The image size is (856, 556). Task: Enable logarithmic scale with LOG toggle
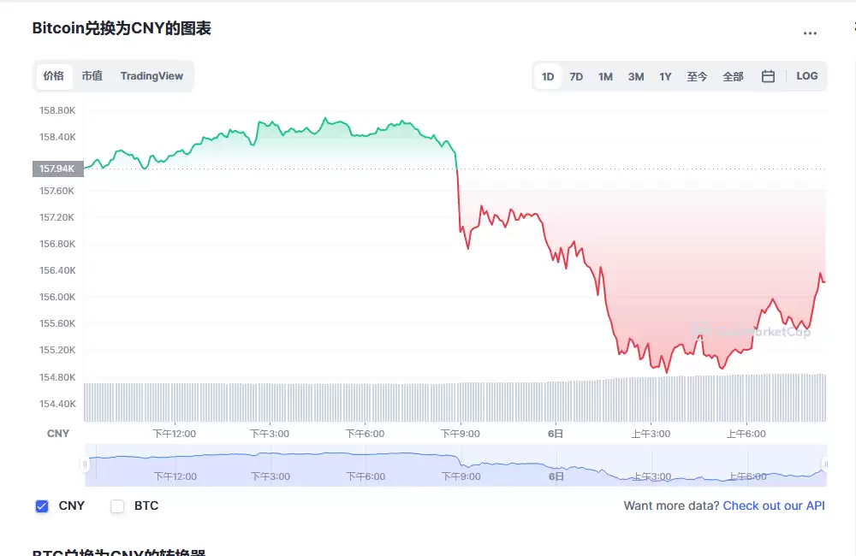click(806, 76)
